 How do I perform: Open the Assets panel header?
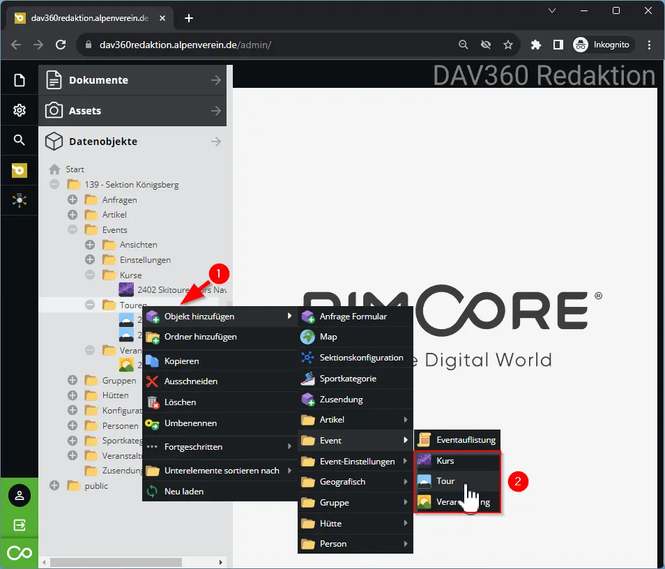point(132,111)
